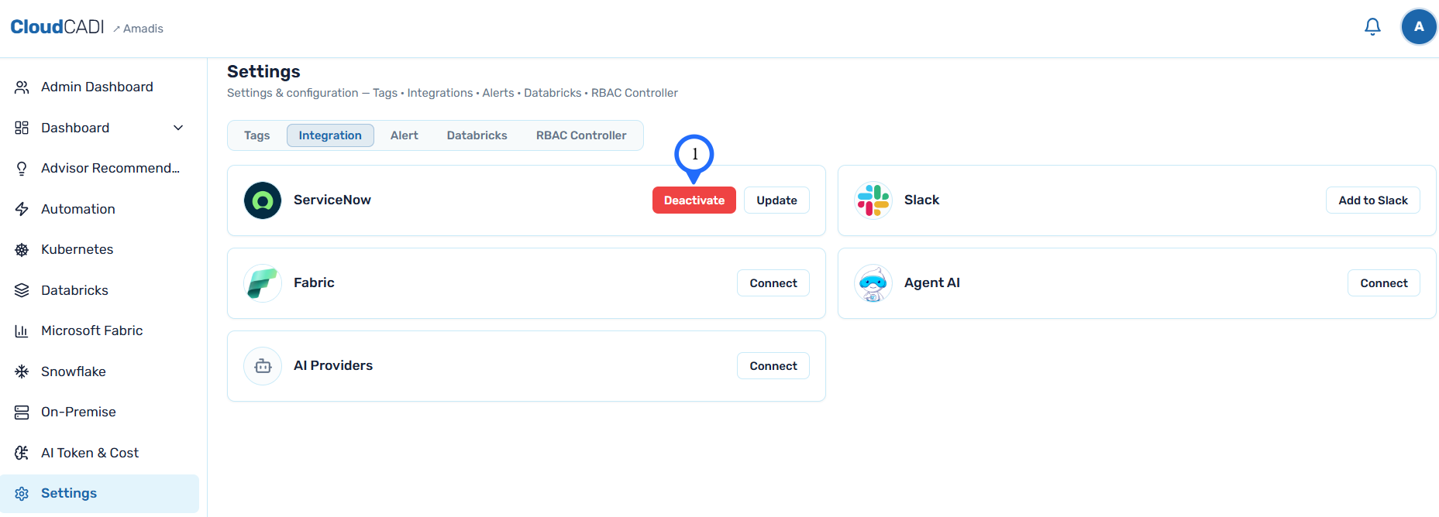1439x517 pixels.
Task: Click the Snowflake icon in sidebar
Action: click(22, 371)
